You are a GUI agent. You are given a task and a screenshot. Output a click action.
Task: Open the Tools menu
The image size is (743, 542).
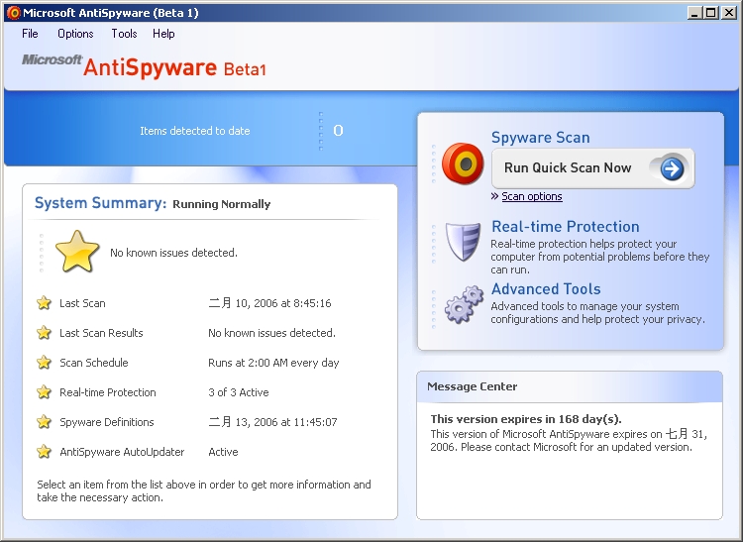(x=124, y=34)
